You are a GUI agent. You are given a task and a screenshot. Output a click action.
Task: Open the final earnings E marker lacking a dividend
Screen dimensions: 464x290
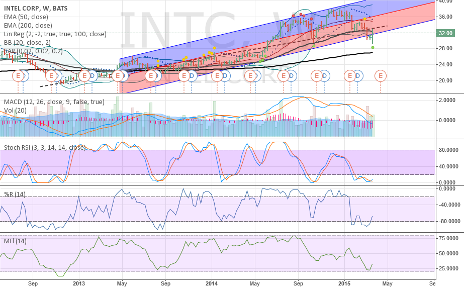(x=381, y=76)
